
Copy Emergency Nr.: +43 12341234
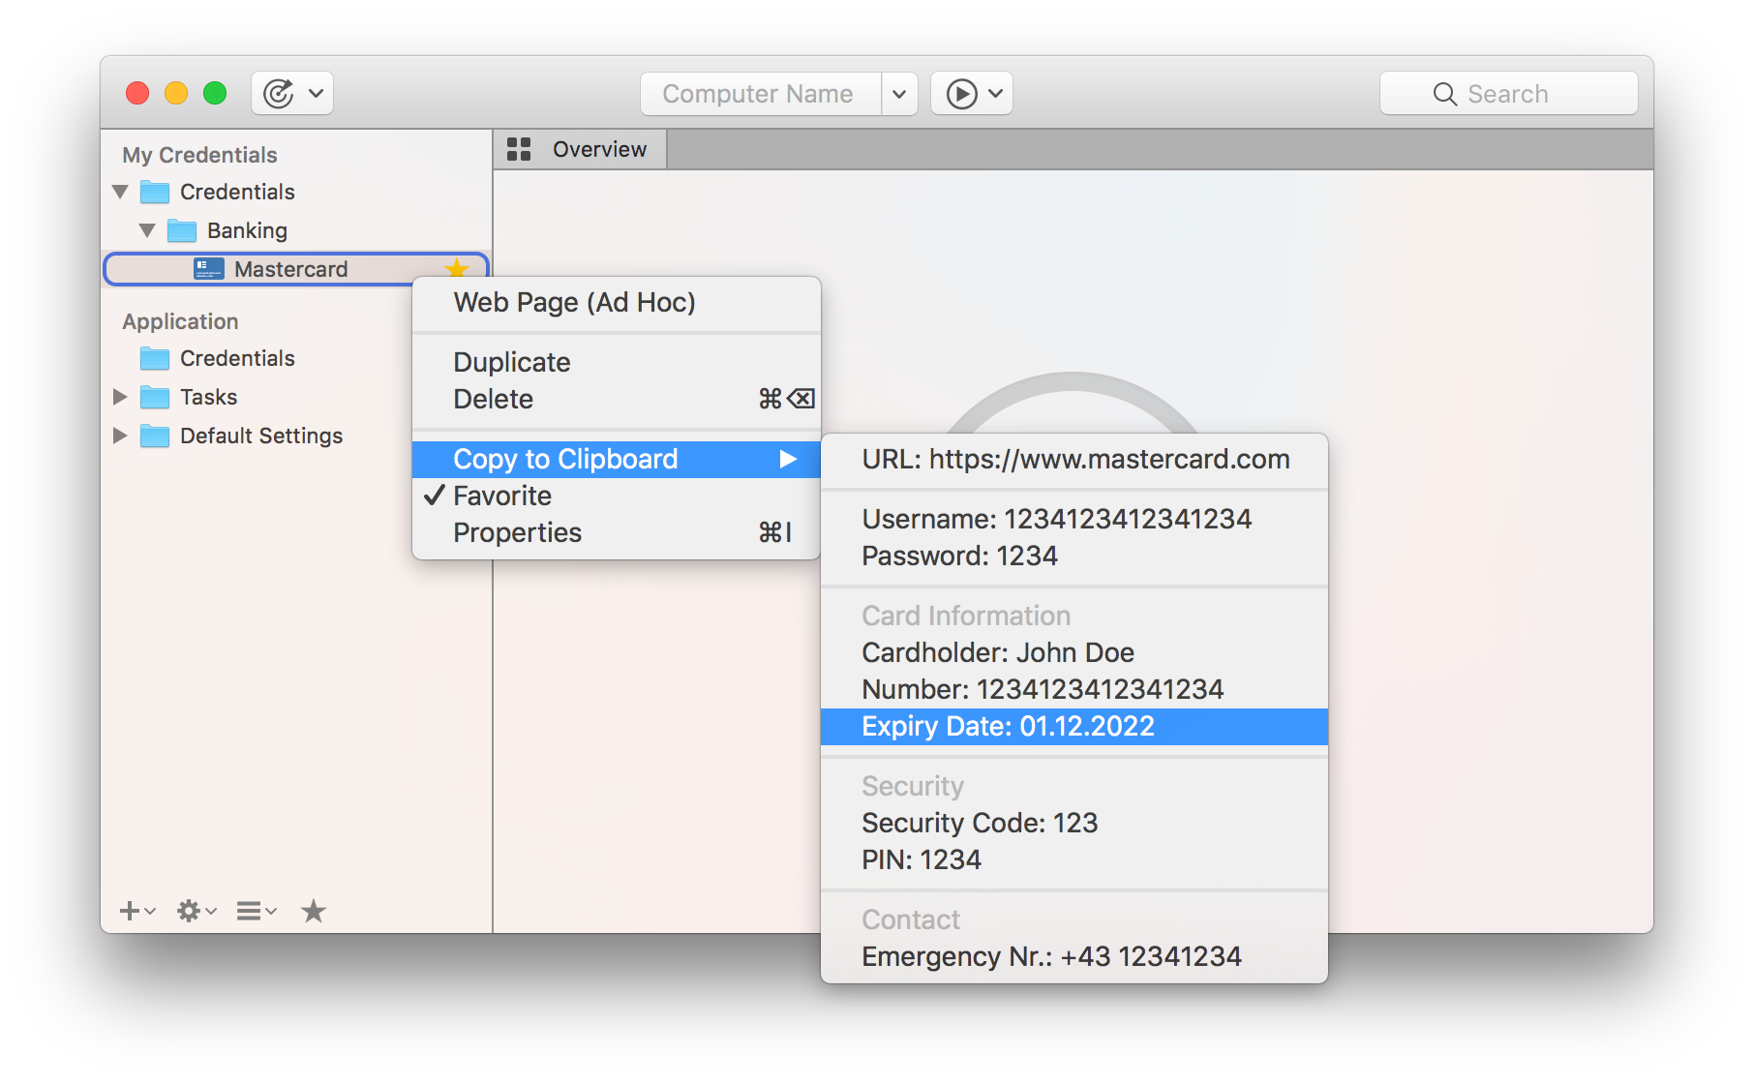pyautogui.click(x=1074, y=956)
